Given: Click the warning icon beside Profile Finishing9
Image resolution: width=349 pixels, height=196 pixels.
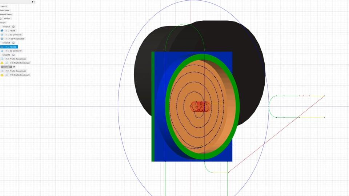Looking at the screenshot, I should click(2, 75).
